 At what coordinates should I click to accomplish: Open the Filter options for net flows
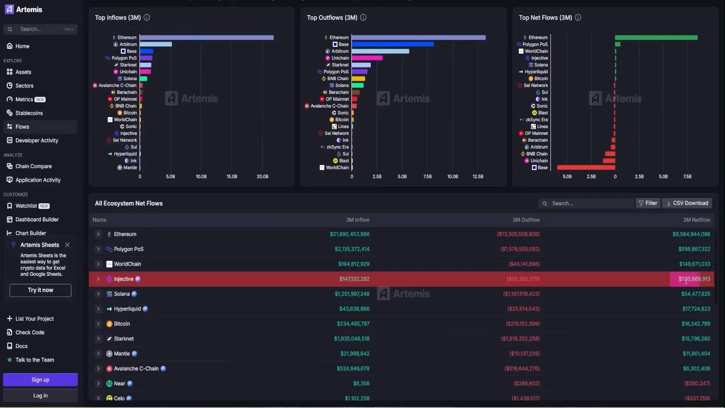click(x=648, y=203)
